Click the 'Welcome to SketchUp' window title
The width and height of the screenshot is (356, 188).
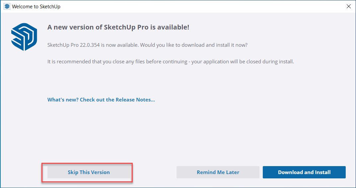point(36,7)
